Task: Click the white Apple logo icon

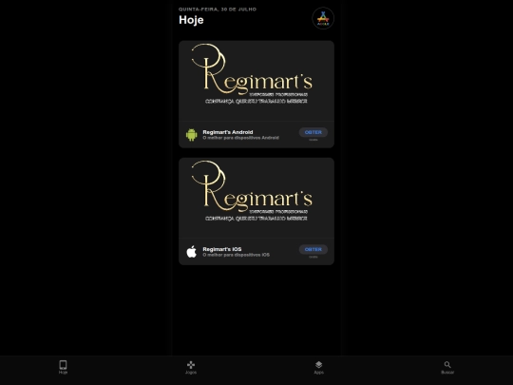Action: (x=192, y=251)
